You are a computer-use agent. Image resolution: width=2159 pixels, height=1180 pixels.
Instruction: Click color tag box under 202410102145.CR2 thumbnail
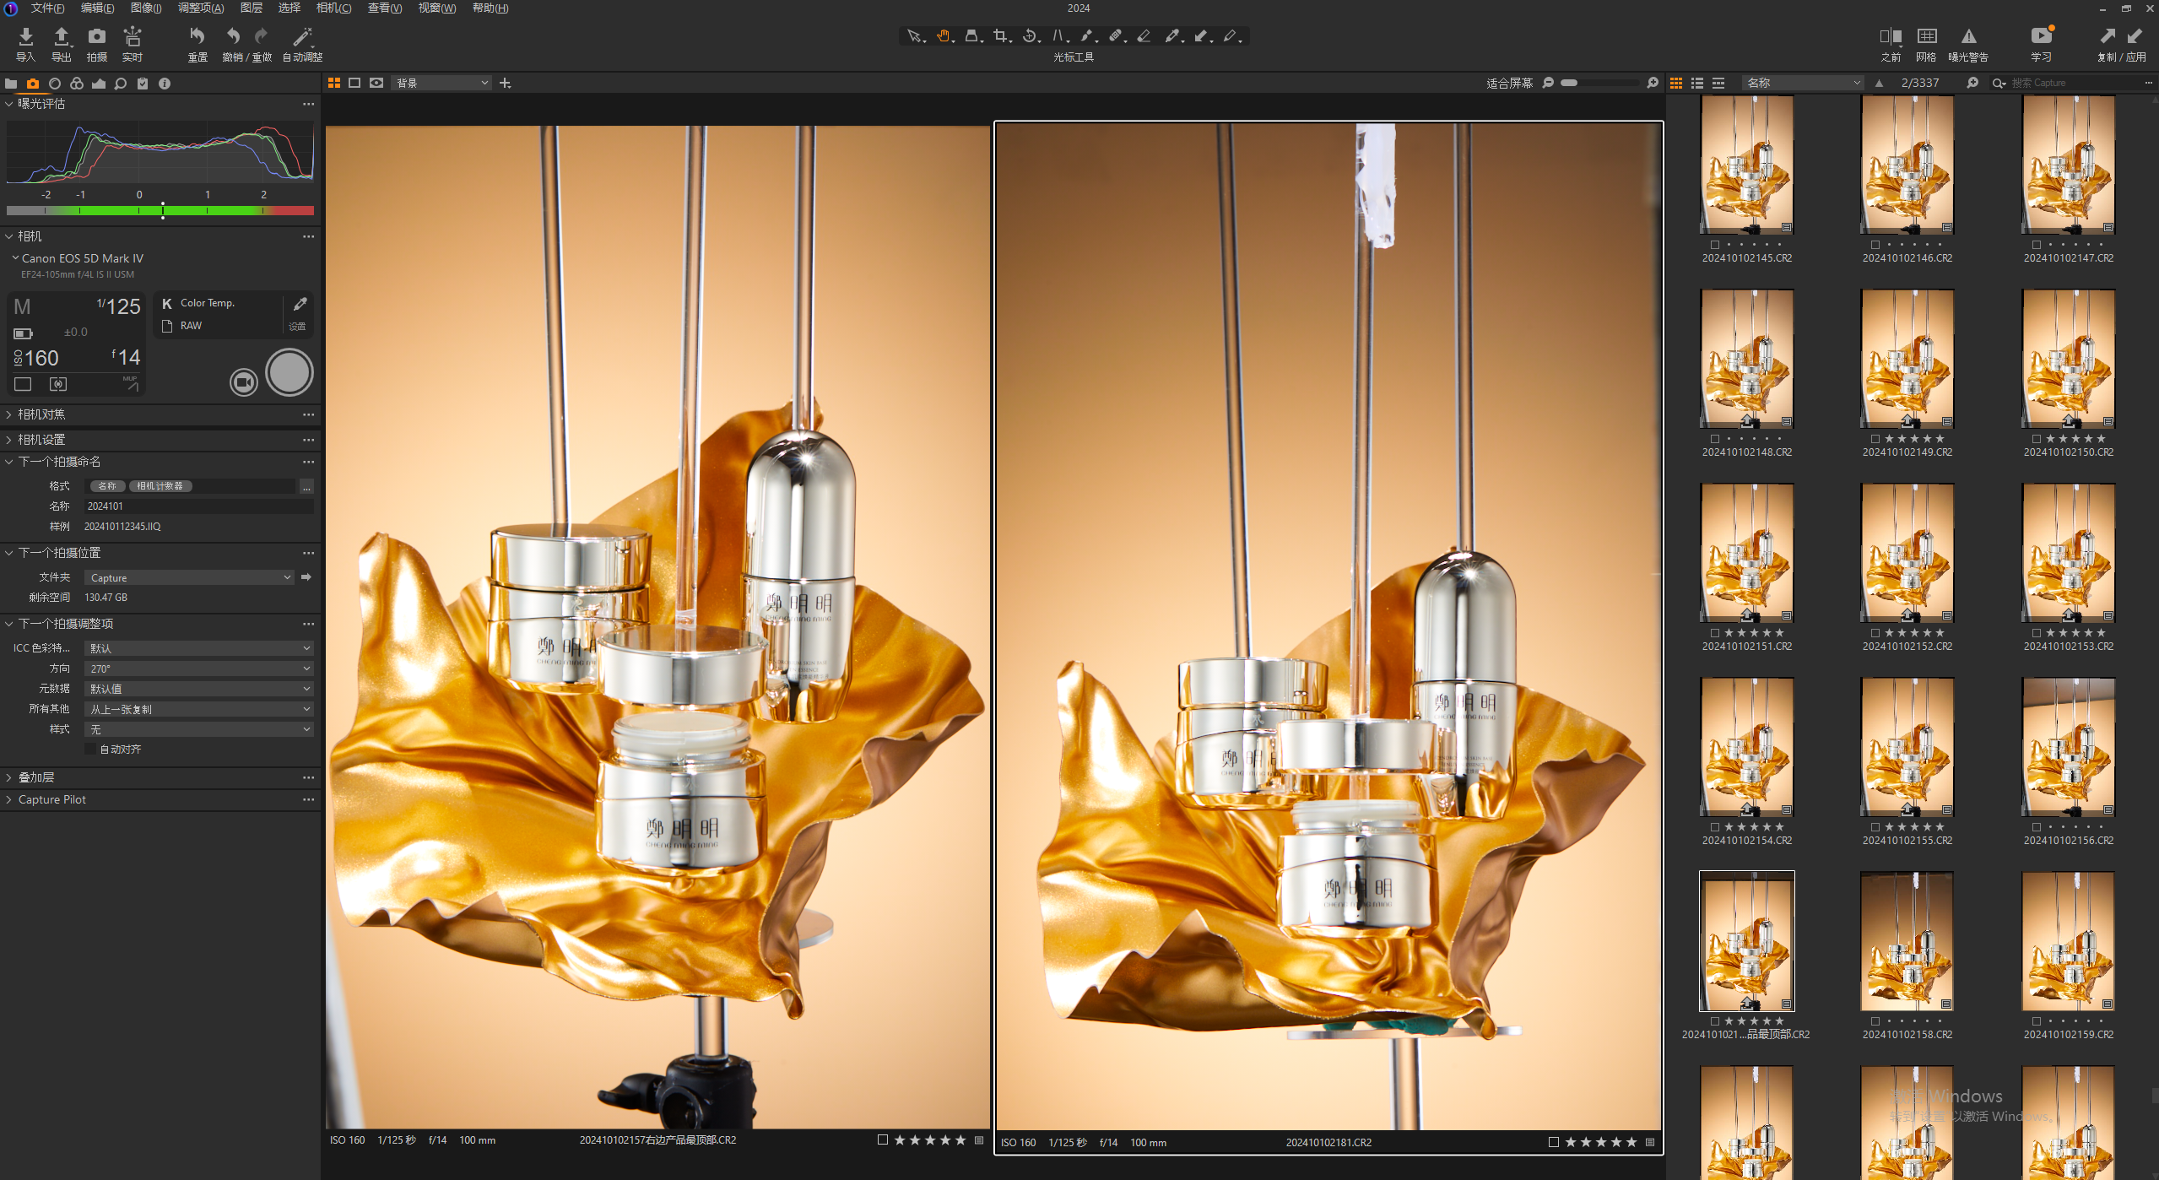(x=1714, y=245)
